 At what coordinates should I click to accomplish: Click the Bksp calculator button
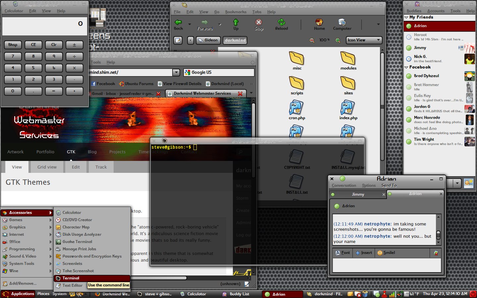tap(13, 45)
